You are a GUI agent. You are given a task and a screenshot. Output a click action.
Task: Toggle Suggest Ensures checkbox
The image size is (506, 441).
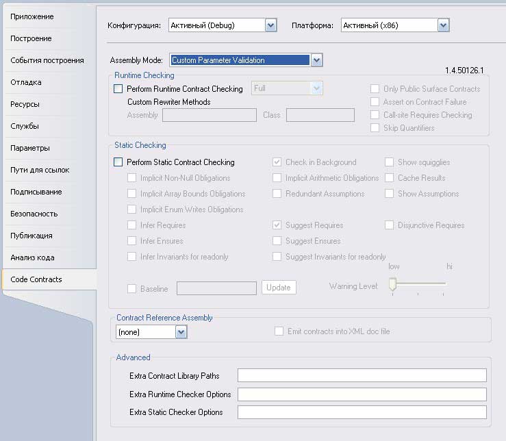tap(277, 241)
